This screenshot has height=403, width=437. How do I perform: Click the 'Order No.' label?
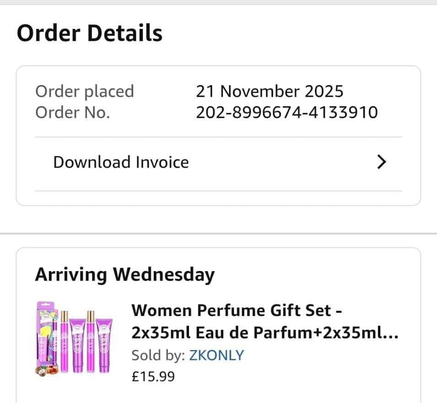tap(72, 112)
